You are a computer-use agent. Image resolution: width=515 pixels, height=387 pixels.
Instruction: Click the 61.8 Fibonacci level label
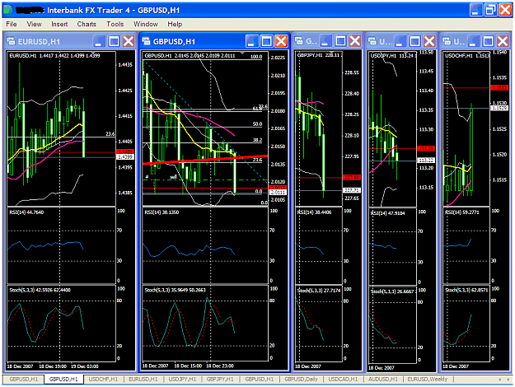click(257, 109)
